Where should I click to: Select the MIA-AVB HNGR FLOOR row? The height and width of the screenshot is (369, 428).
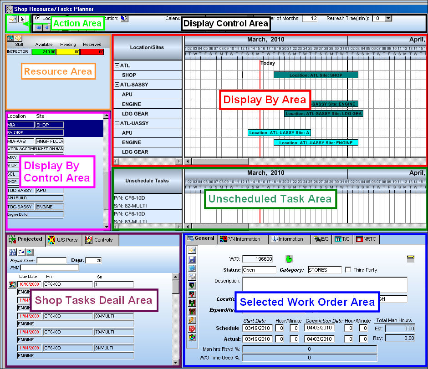coord(36,141)
